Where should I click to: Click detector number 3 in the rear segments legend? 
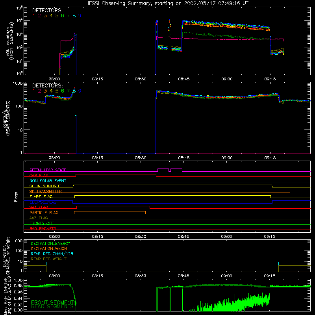click(45, 91)
